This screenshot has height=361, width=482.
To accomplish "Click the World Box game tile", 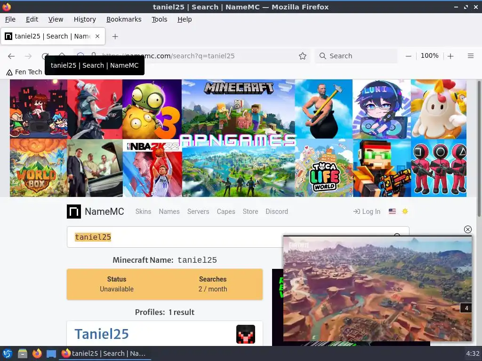I will point(39,168).
